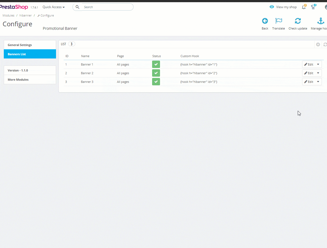Click hook text with id="2"
This screenshot has width=327, height=248.
[x=199, y=73]
